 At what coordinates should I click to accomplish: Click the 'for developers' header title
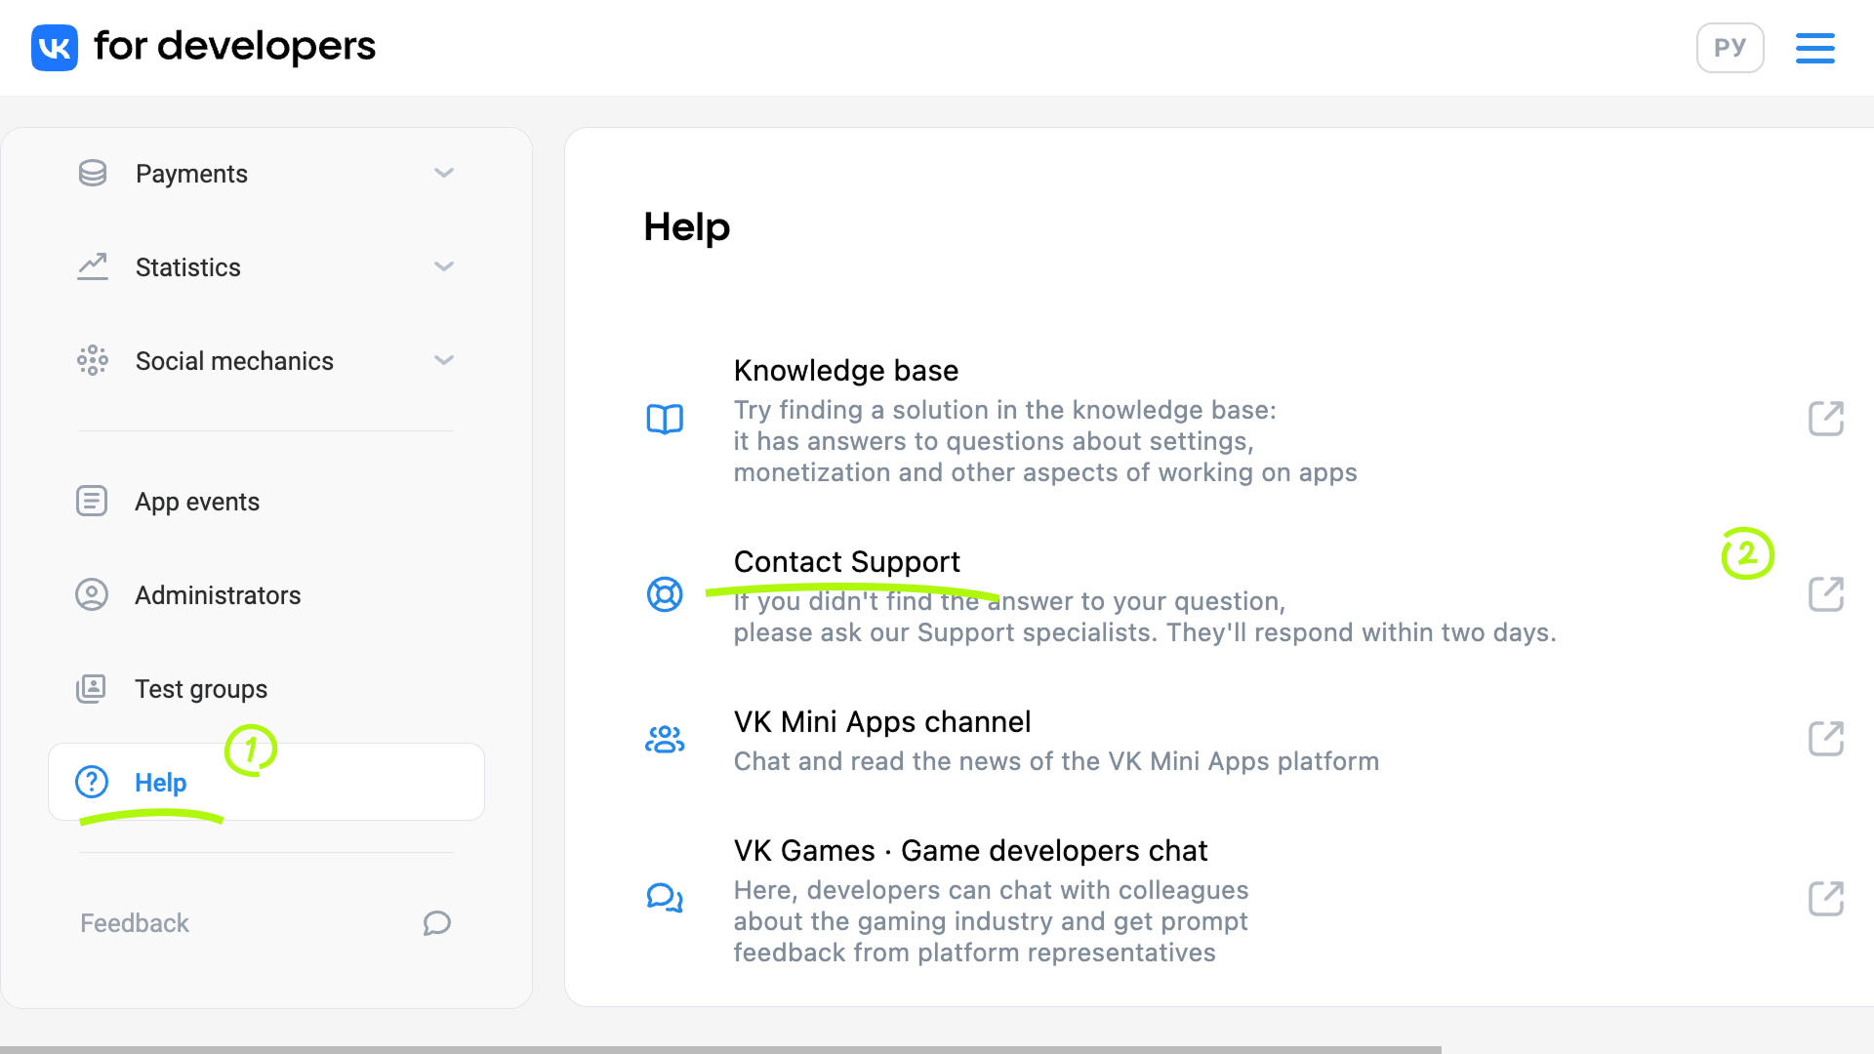coord(234,46)
